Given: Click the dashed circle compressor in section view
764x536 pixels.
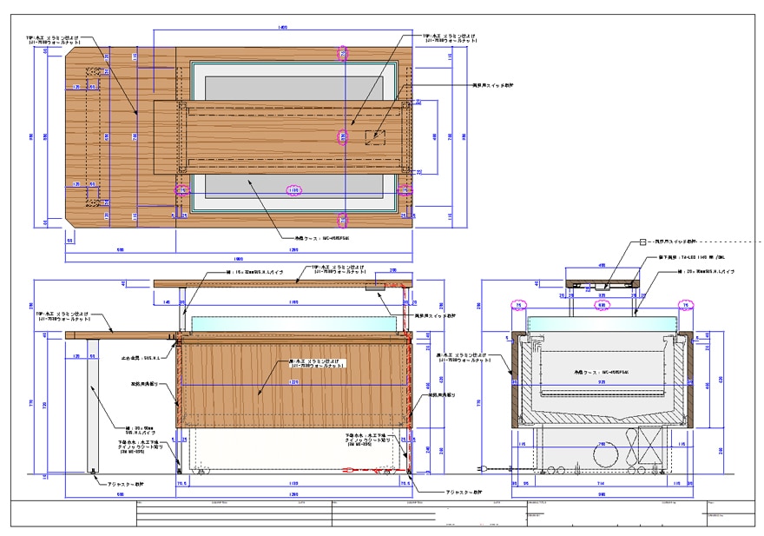Looking at the screenshot, I should [x=606, y=455].
